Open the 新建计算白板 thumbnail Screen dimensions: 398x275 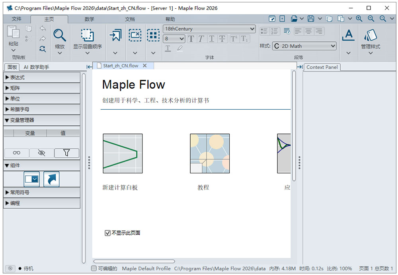pyautogui.click(x=123, y=153)
